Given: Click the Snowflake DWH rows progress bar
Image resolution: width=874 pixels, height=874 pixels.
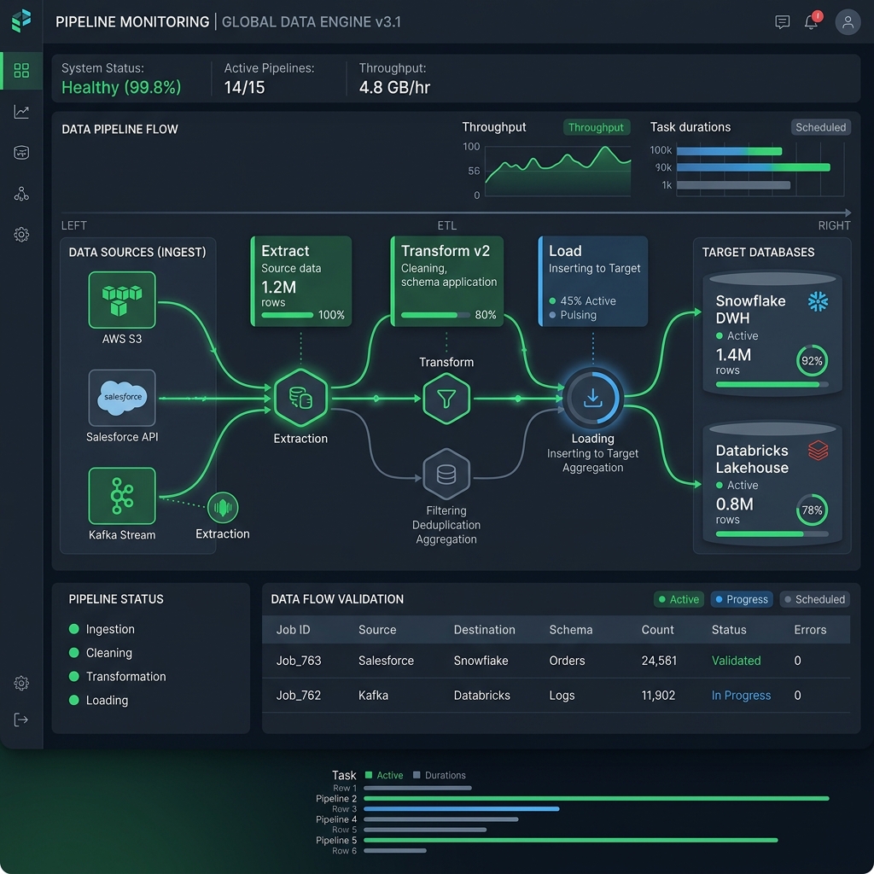Looking at the screenshot, I should click(x=772, y=385).
